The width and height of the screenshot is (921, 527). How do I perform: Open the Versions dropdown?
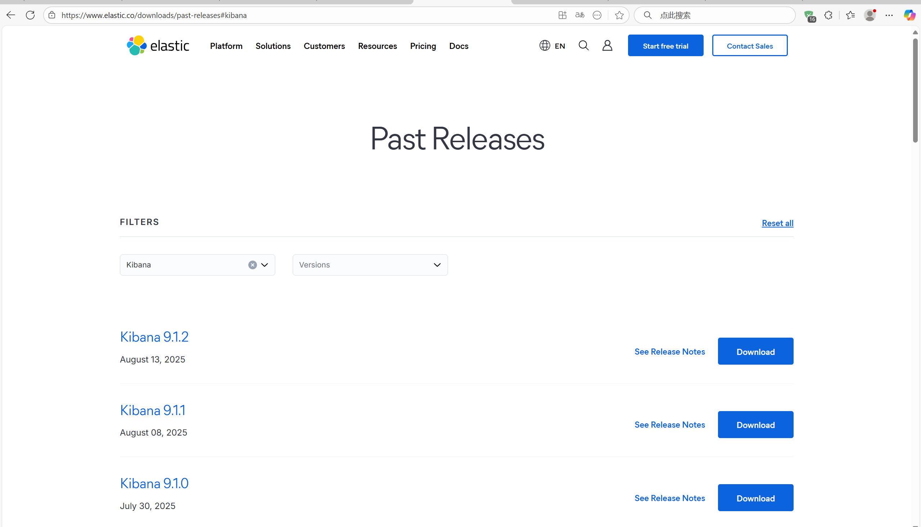370,265
